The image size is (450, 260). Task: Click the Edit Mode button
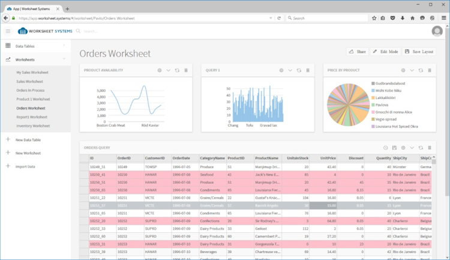[x=385, y=52]
